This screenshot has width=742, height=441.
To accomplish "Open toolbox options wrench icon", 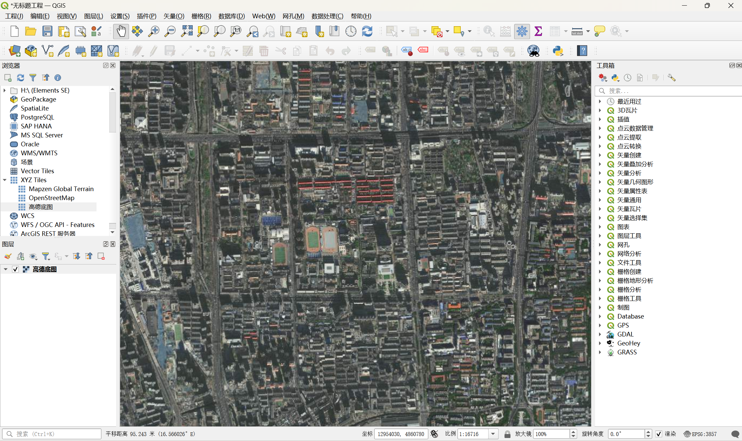I will pos(671,78).
